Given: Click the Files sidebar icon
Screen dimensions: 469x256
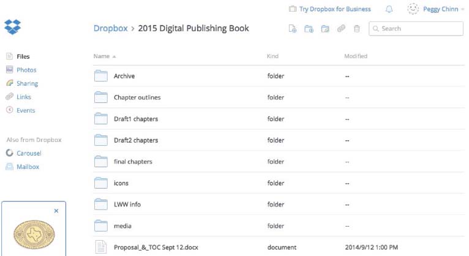Looking at the screenshot, I should (x=10, y=56).
